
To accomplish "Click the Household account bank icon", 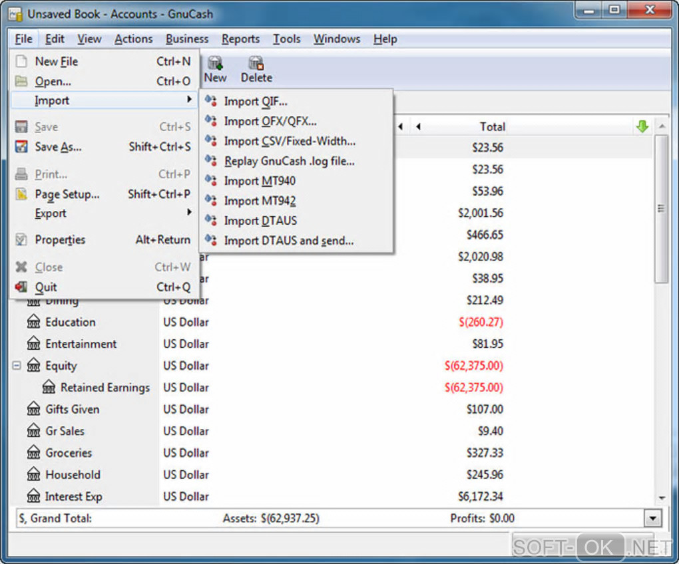I will pyautogui.click(x=33, y=474).
